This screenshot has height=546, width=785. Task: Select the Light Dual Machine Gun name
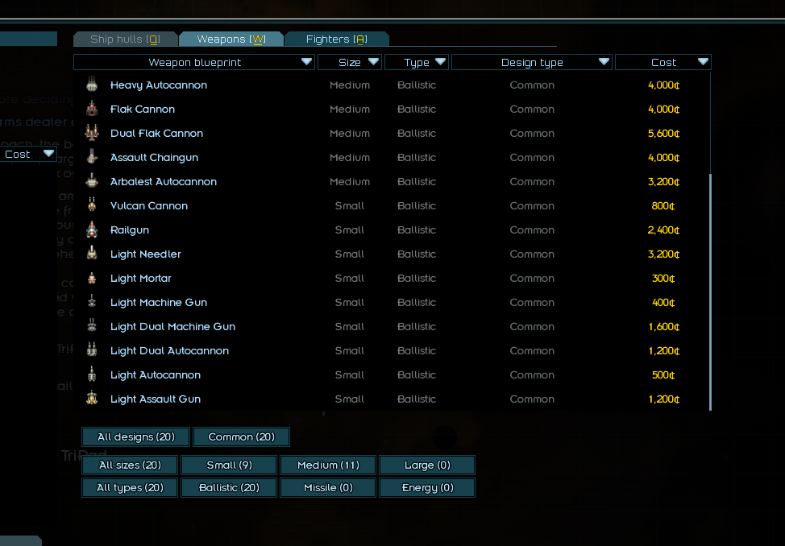pos(172,326)
